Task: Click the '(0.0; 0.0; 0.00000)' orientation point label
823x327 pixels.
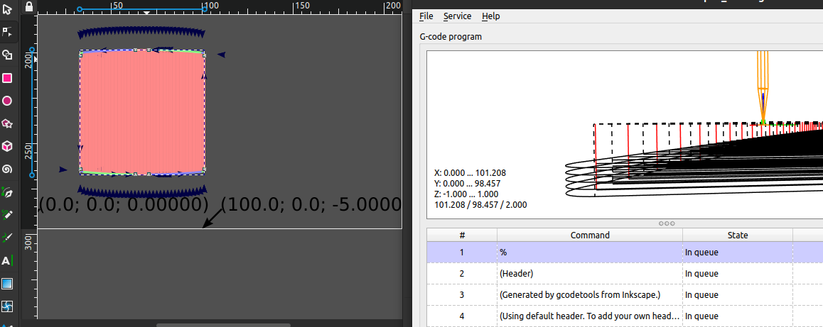Action: pyautogui.click(x=124, y=204)
